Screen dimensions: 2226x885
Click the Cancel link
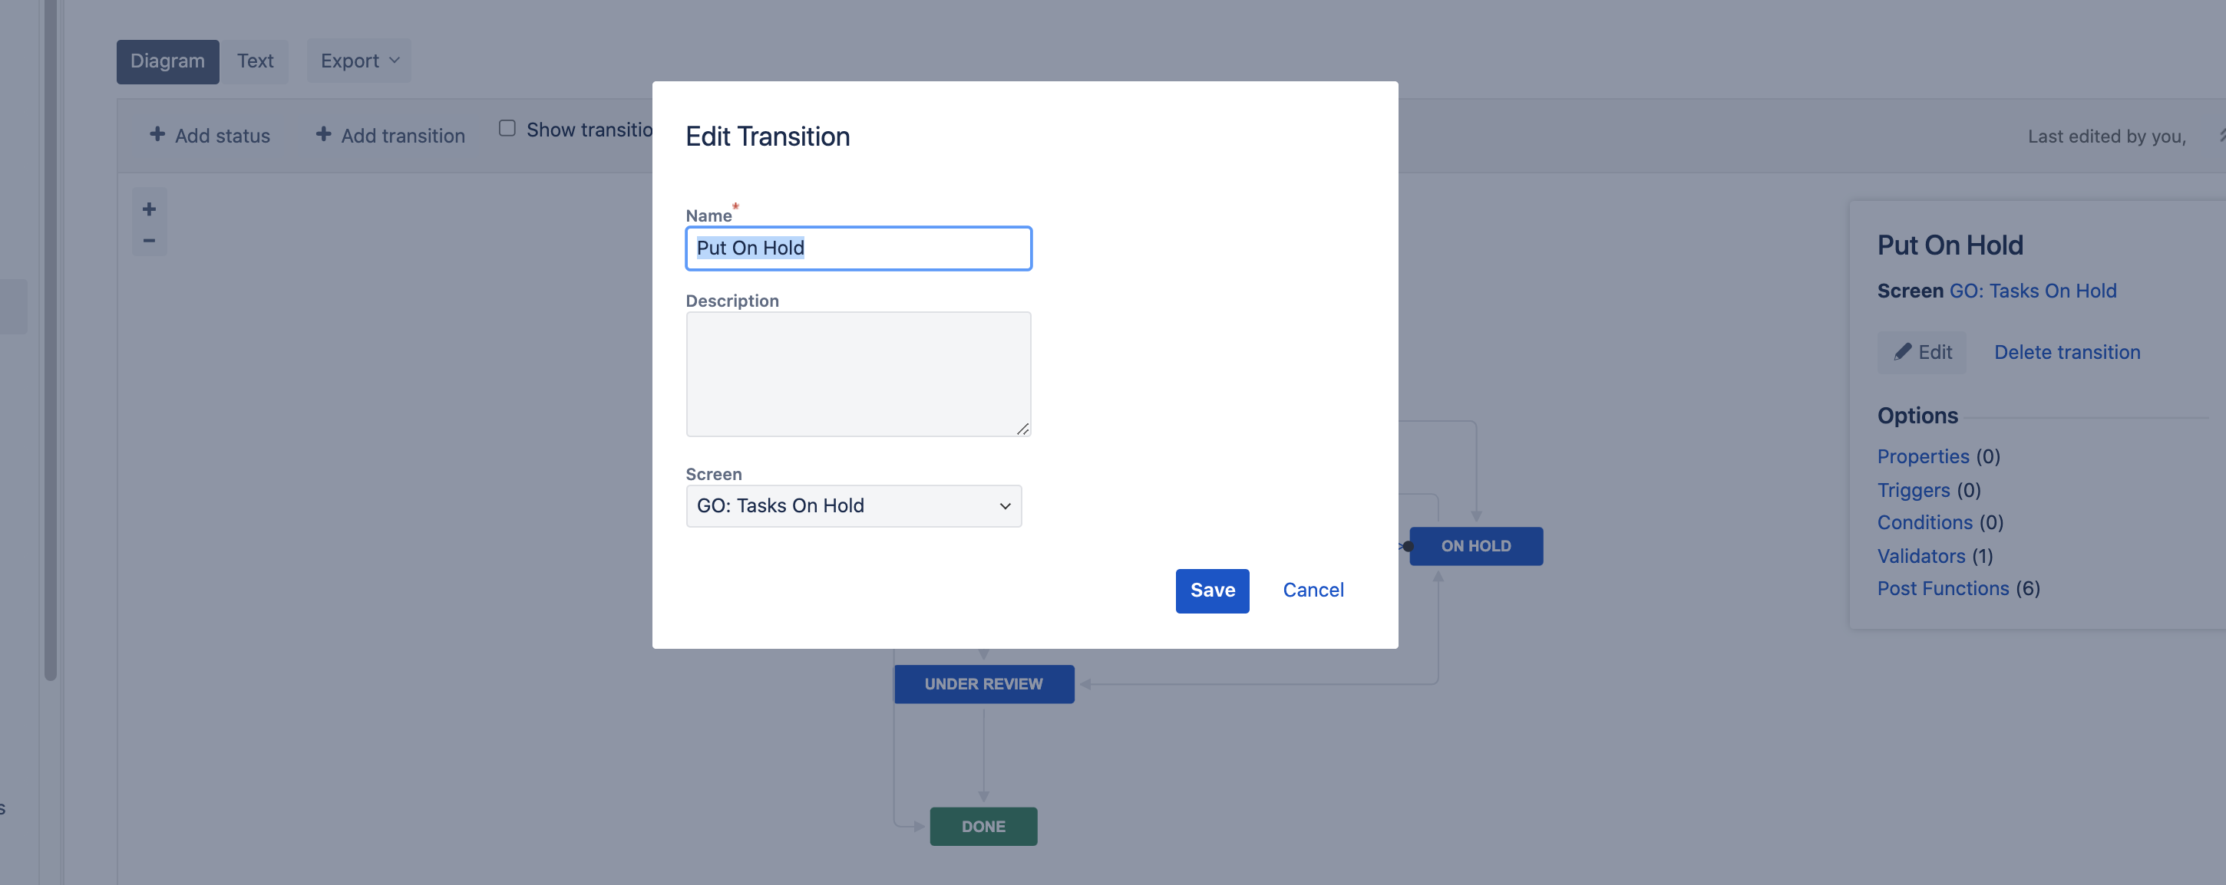pos(1313,591)
